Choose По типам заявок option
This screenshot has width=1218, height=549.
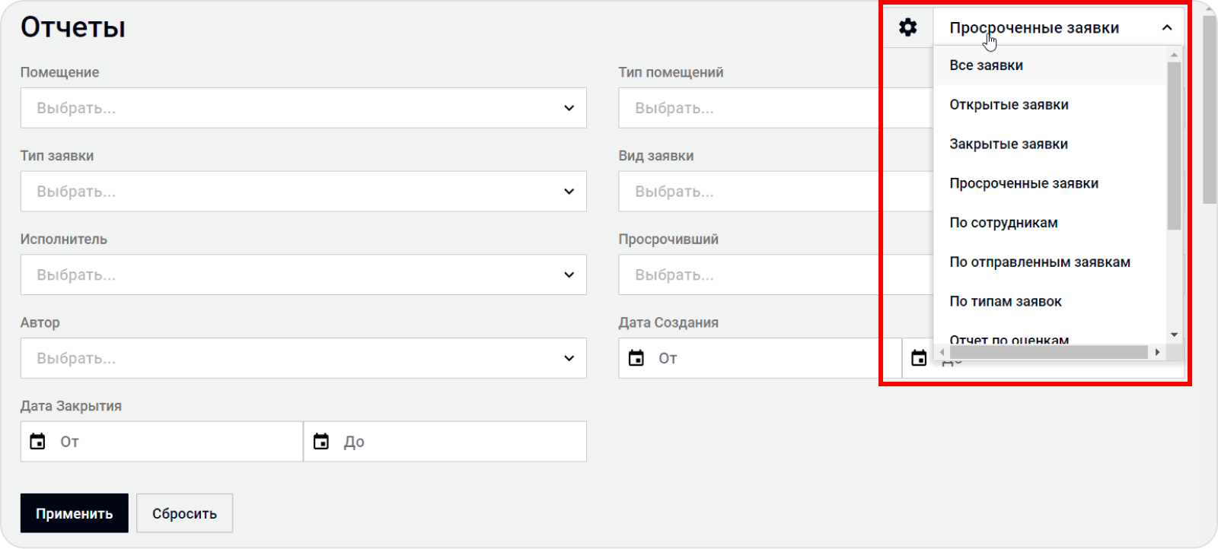click(x=1005, y=302)
